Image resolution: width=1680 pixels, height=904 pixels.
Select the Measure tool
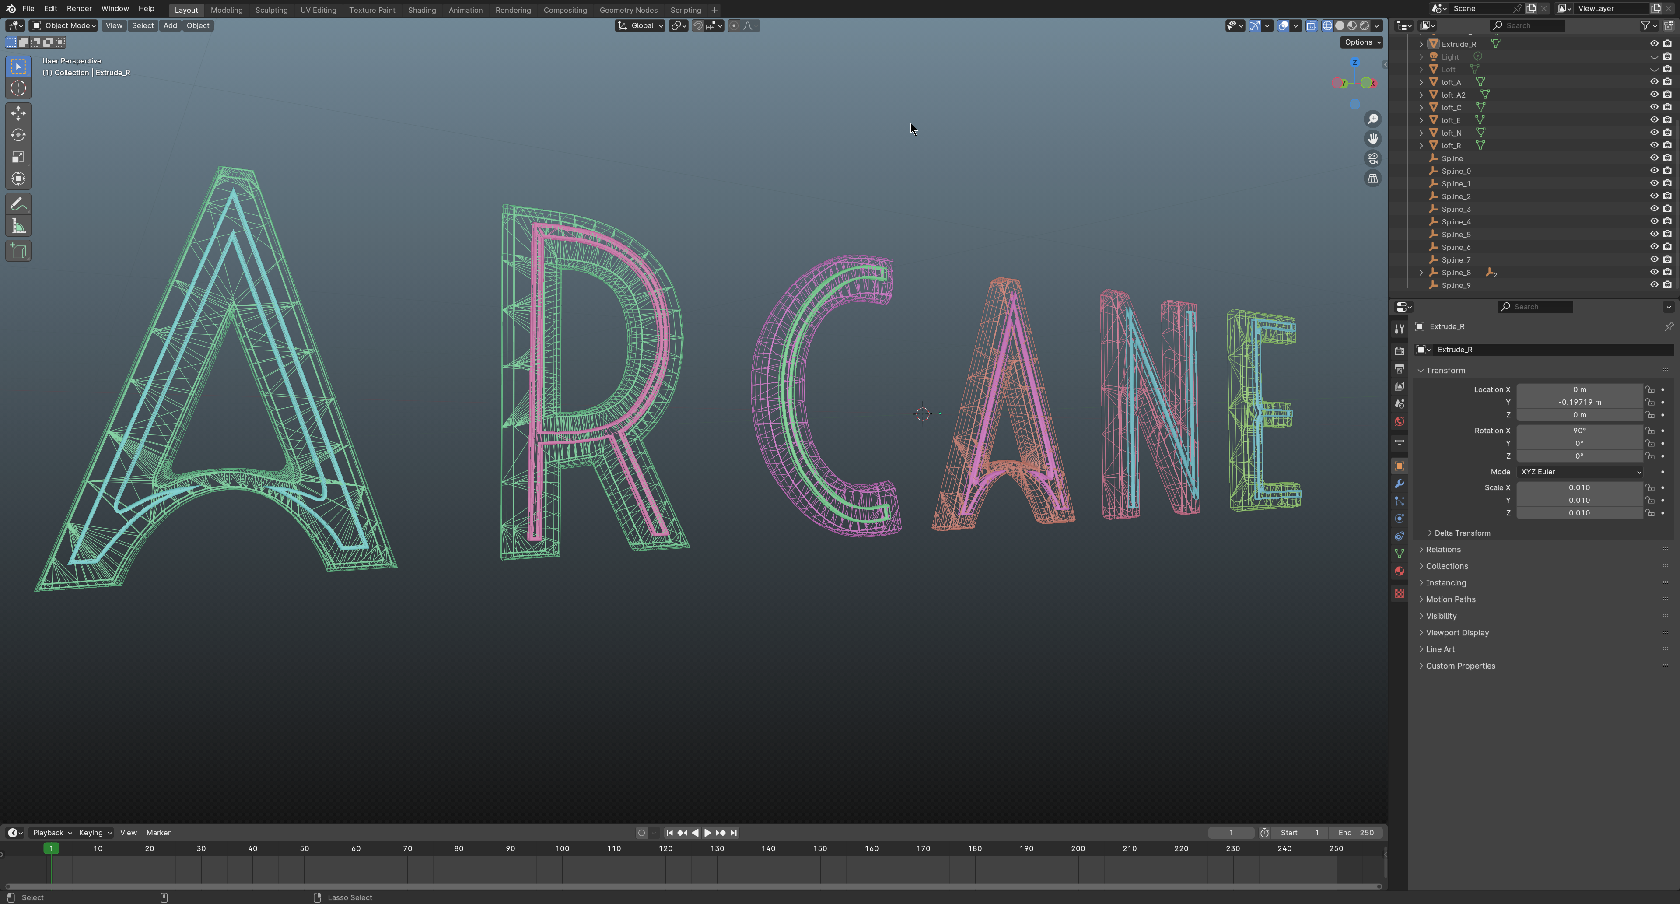(x=18, y=226)
